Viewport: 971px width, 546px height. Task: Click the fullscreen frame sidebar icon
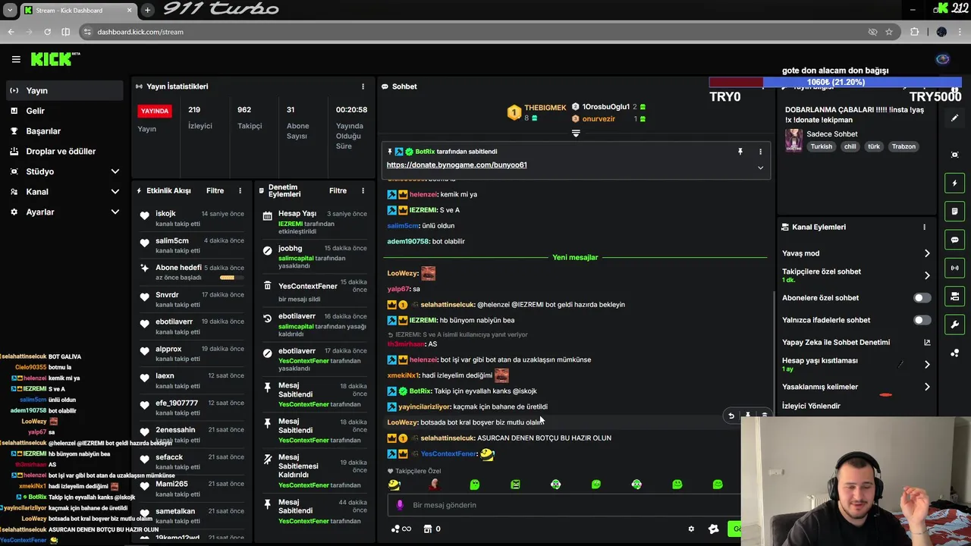click(954, 155)
